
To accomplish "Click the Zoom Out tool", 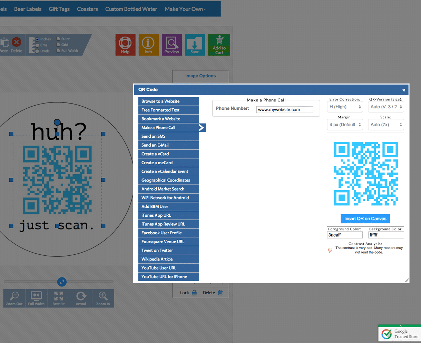I will click(14, 298).
